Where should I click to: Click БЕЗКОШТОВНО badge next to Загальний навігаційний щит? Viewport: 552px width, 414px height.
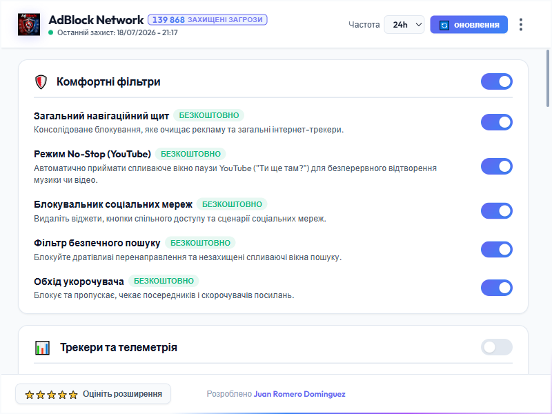[x=209, y=115]
